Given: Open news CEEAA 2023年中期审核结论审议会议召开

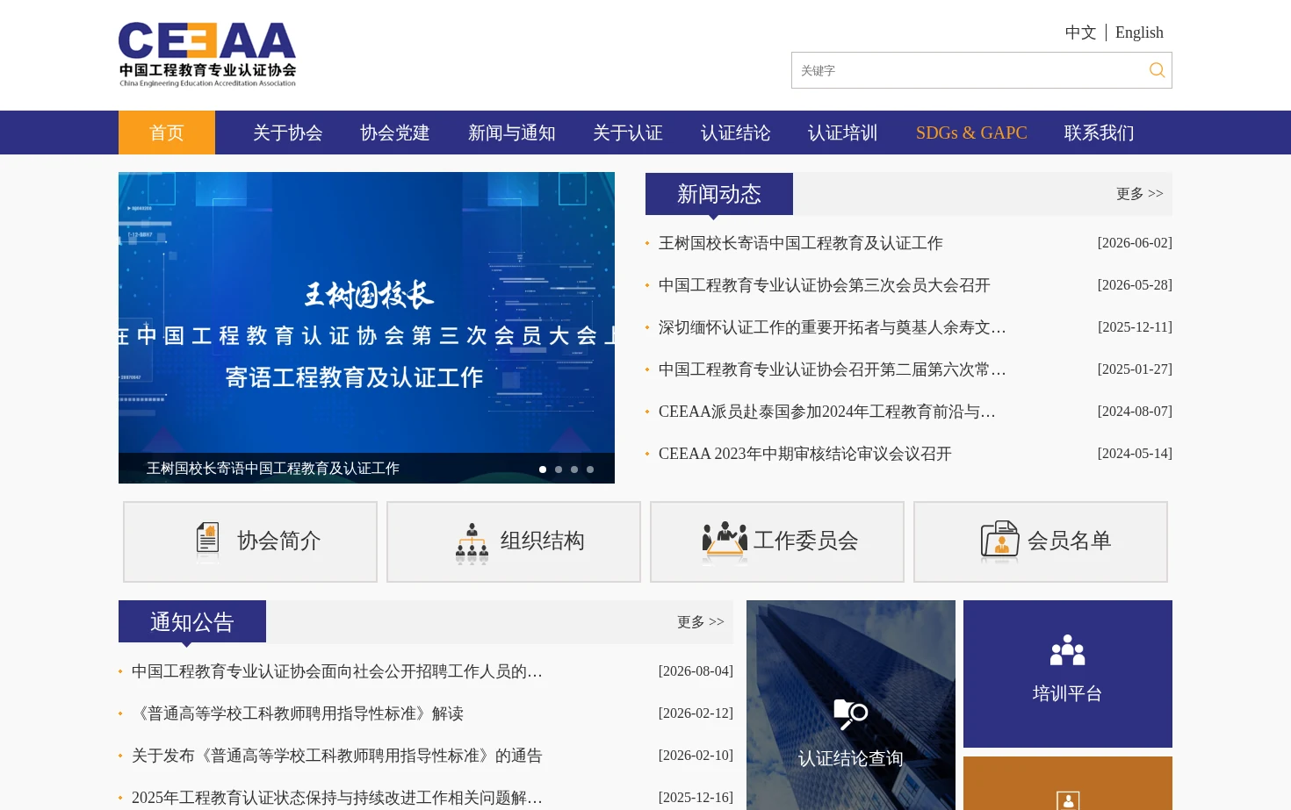Looking at the screenshot, I should click(805, 454).
